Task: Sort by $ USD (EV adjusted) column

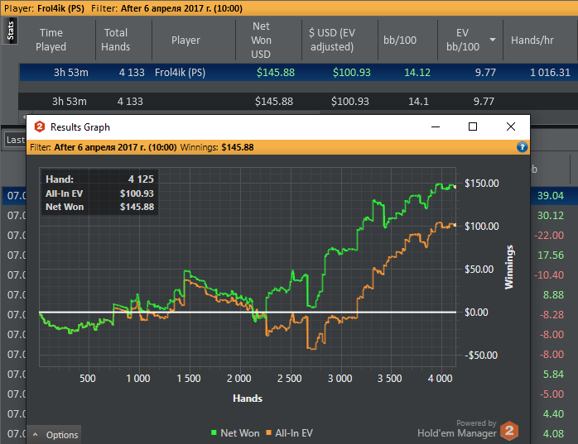Action: pos(332,40)
